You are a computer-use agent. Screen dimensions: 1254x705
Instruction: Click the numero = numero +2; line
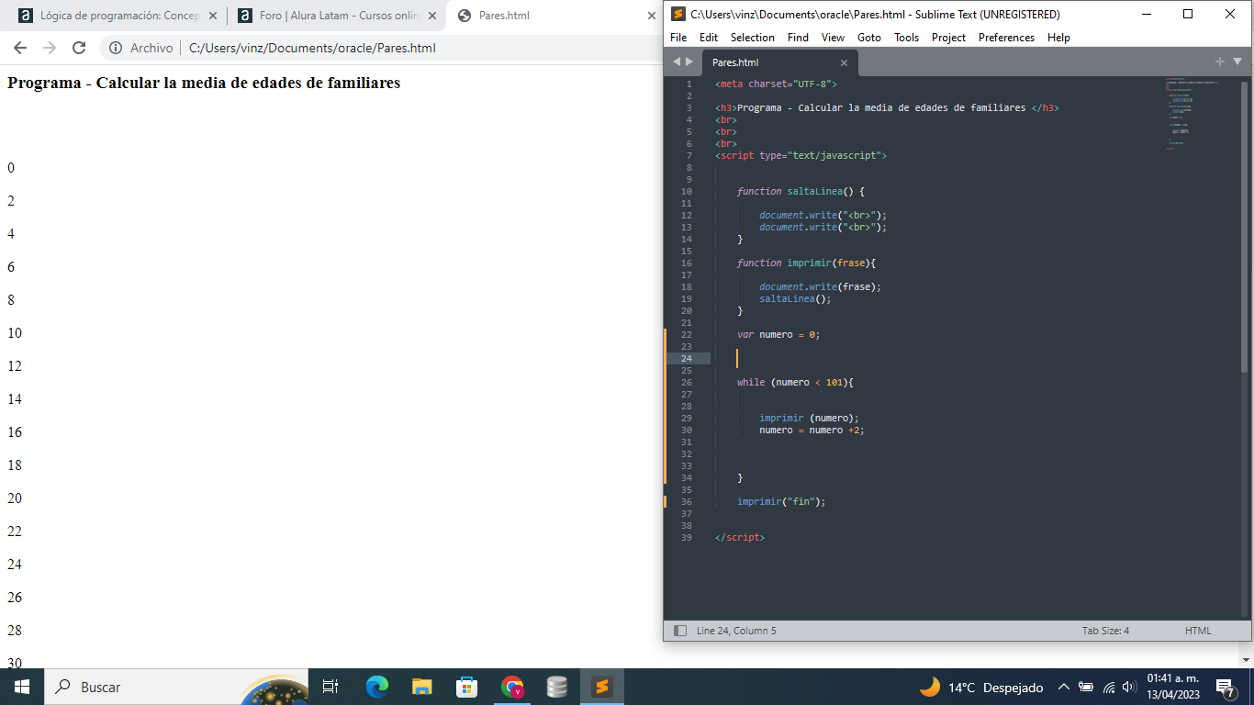pyautogui.click(x=812, y=430)
